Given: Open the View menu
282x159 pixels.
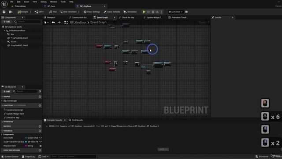Looking at the screenshot, I should [35, 2].
